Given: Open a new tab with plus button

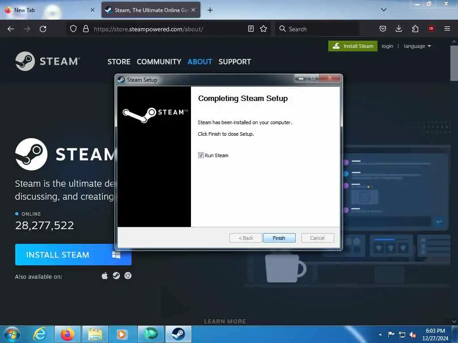Looking at the screenshot, I should [210, 10].
